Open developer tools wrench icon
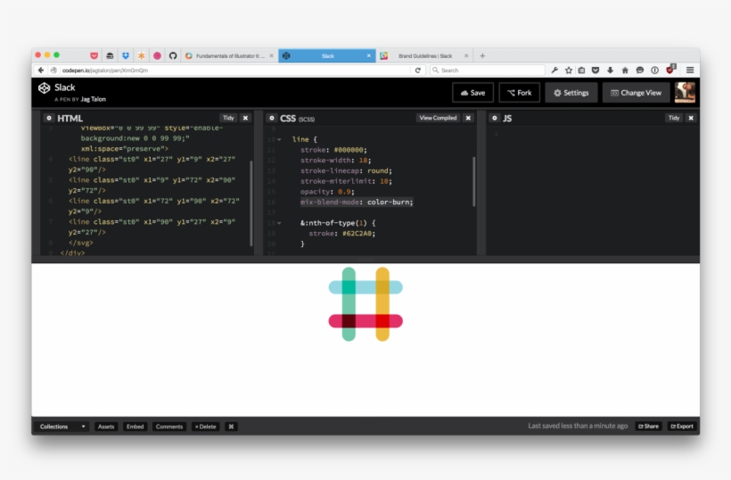The image size is (731, 480). 554,70
